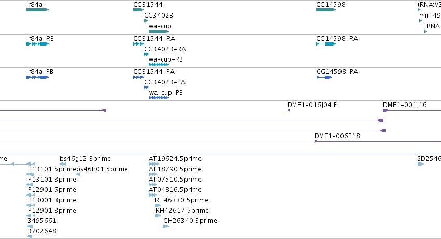This screenshot has height=239, width=441.
Task: Click the wa-cup-RB transcript arrows
Action: tap(159, 65)
